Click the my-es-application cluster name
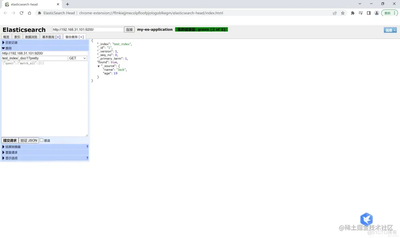400x238 pixels. (x=155, y=30)
